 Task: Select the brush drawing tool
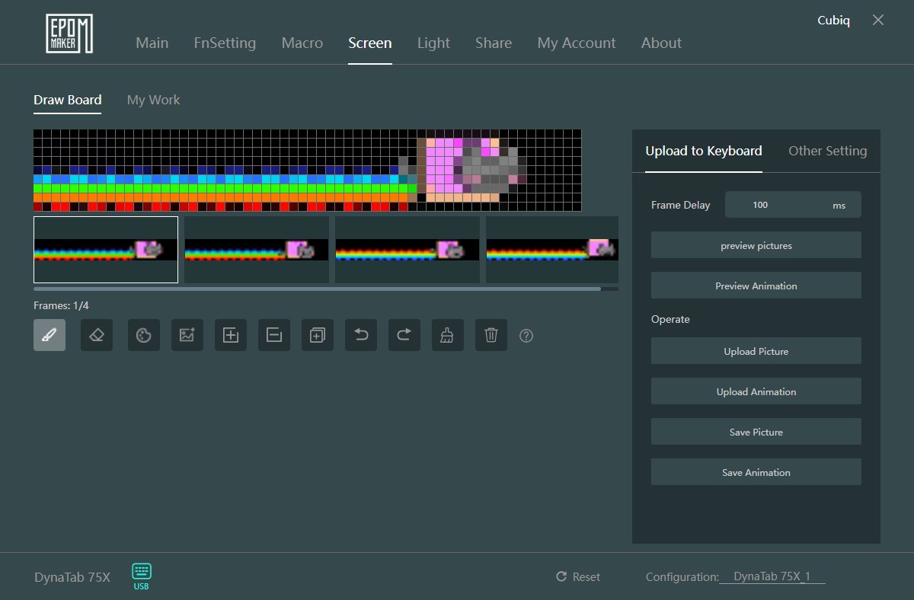pyautogui.click(x=50, y=335)
